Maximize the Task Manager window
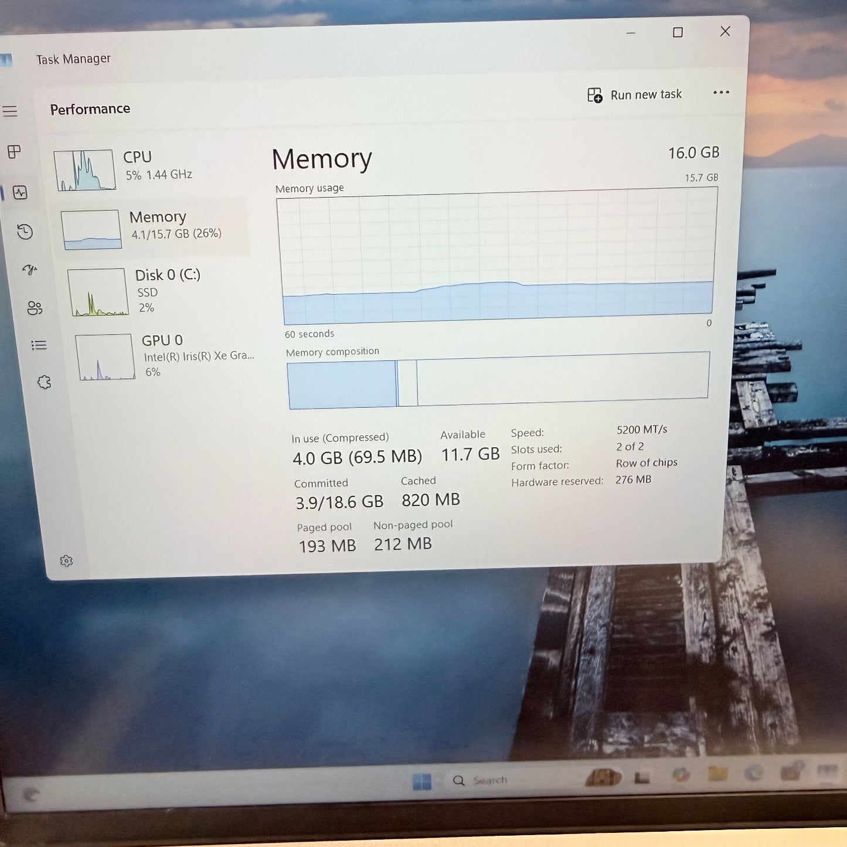Viewport: 847px width, 847px height. [x=678, y=33]
